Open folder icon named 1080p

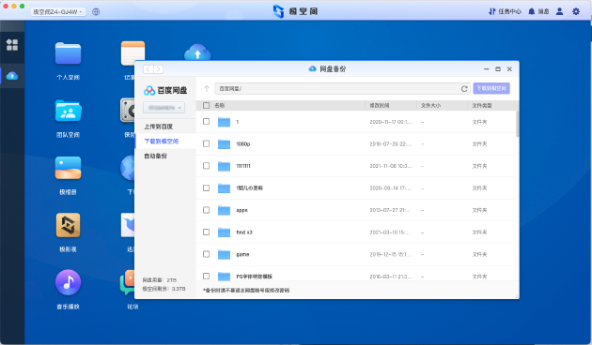click(x=224, y=143)
